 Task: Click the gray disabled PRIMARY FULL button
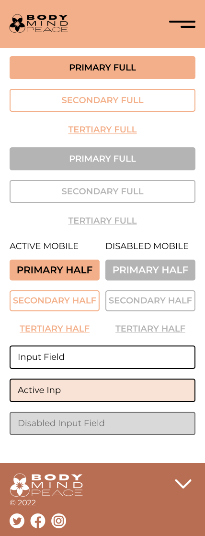[102, 159]
